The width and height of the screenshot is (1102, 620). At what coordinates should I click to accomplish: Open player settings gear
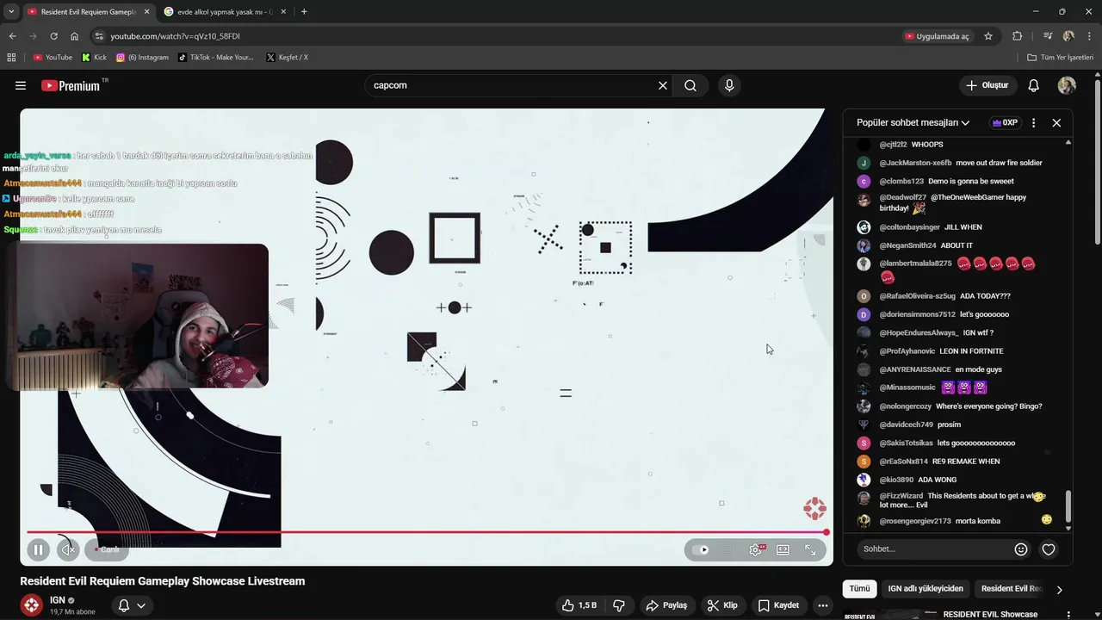(x=756, y=550)
